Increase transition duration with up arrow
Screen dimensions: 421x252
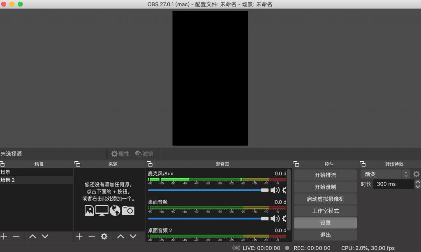tap(418, 182)
